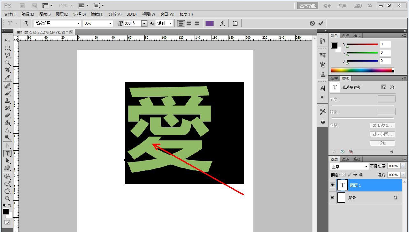This screenshot has height=232, width=409.
Task: Open anti-aliasing dropdown 锐利
Action: [x=170, y=23]
